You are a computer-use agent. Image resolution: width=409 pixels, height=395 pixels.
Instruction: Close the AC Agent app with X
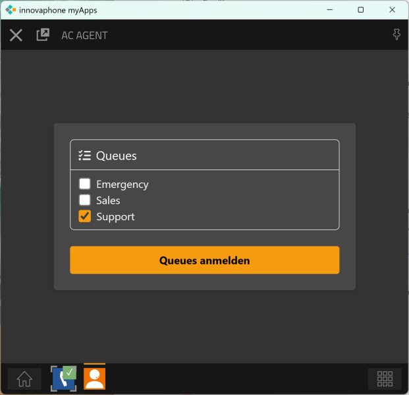point(16,35)
